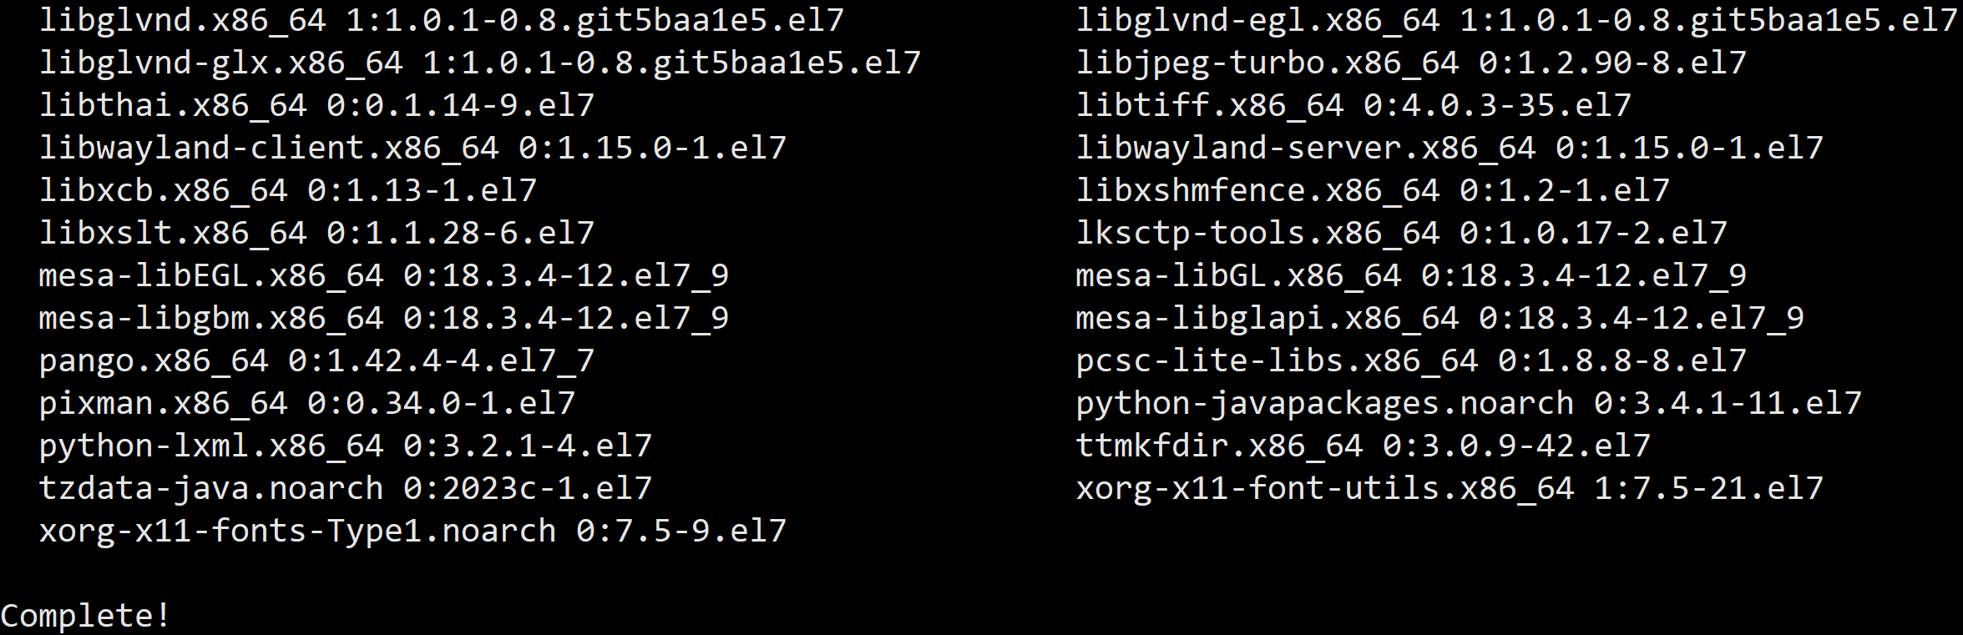The image size is (1963, 635).
Task: Click the libxshmfence.x86_64 entry
Action: click(x=1373, y=191)
